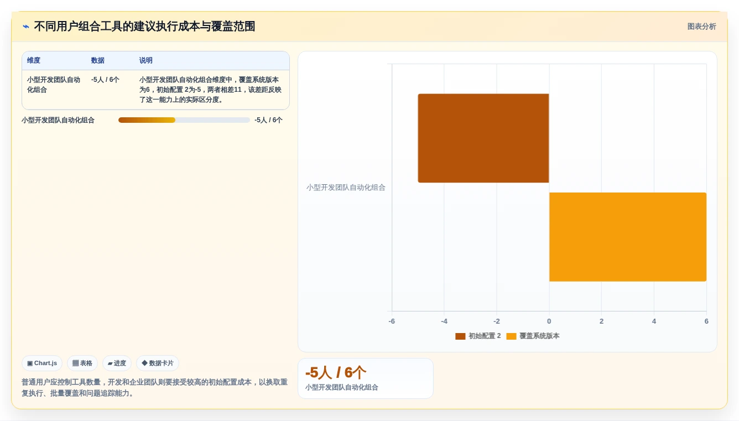This screenshot has width=739, height=421.
Task: Select the 表格 tag chip
Action: pos(82,363)
